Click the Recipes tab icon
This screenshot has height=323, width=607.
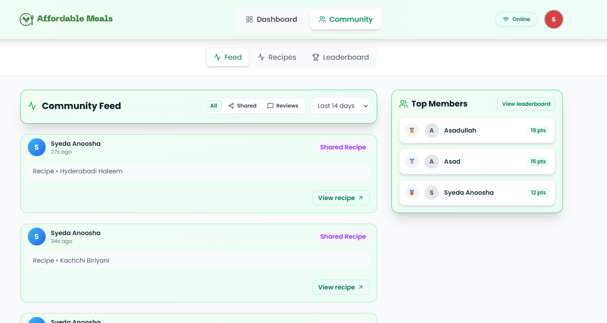[x=261, y=57]
